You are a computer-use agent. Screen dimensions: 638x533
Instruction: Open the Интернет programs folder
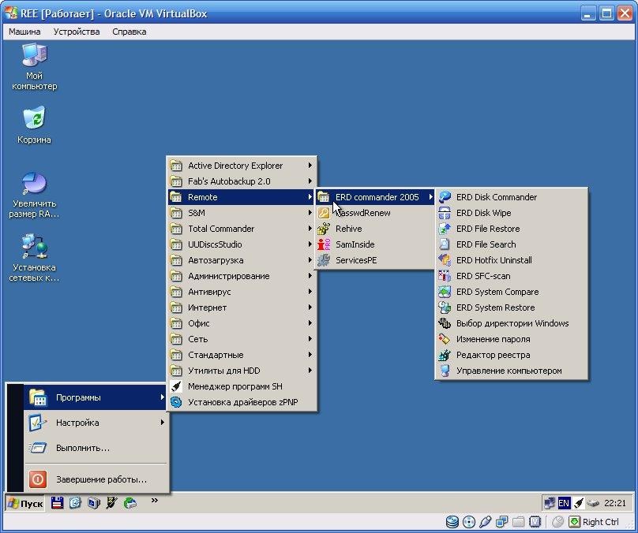(242, 307)
